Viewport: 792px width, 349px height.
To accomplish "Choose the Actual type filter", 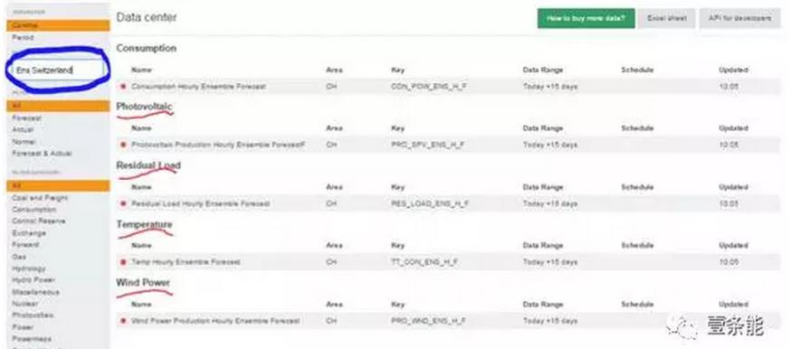I will [24, 129].
